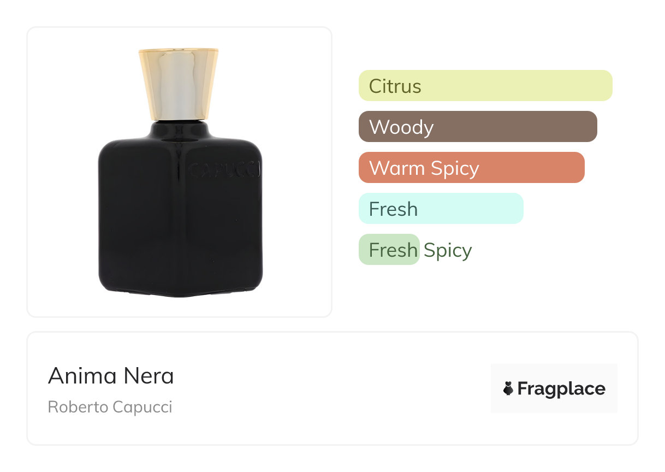Viewport: 665px width, 472px height.
Task: Click the Fresh label in the mint bar
Action: tap(393, 209)
